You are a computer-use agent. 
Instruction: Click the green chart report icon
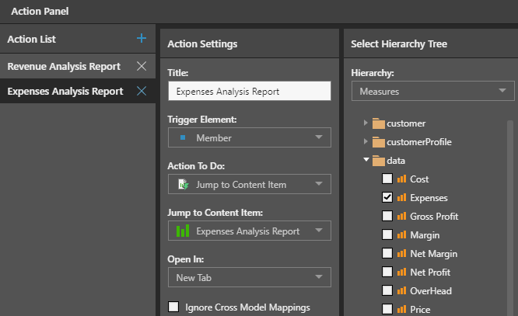coord(183,231)
